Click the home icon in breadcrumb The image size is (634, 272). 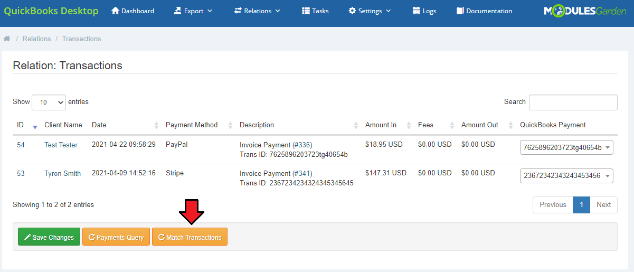(7, 39)
